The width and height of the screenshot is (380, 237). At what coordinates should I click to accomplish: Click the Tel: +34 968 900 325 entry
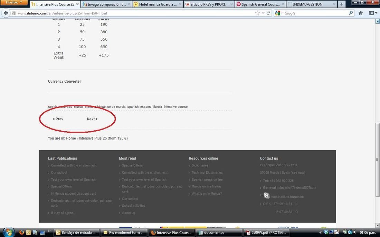coord(278,181)
